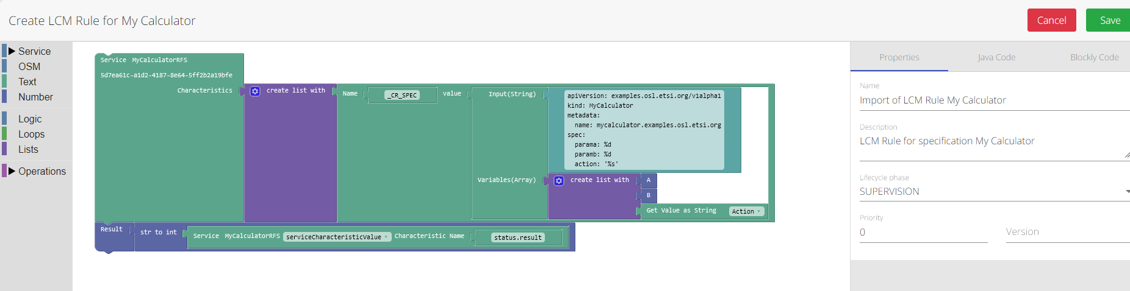The height and width of the screenshot is (291, 1130).
Task: Select the Text toolbox category
Action: click(x=27, y=82)
